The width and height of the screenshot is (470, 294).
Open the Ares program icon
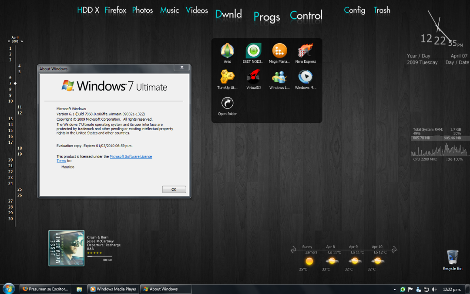click(227, 51)
